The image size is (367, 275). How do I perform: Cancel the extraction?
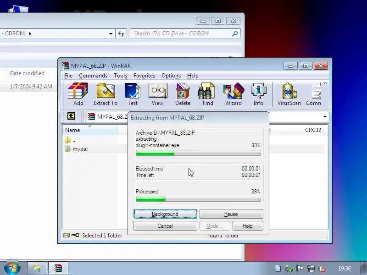tap(165, 226)
